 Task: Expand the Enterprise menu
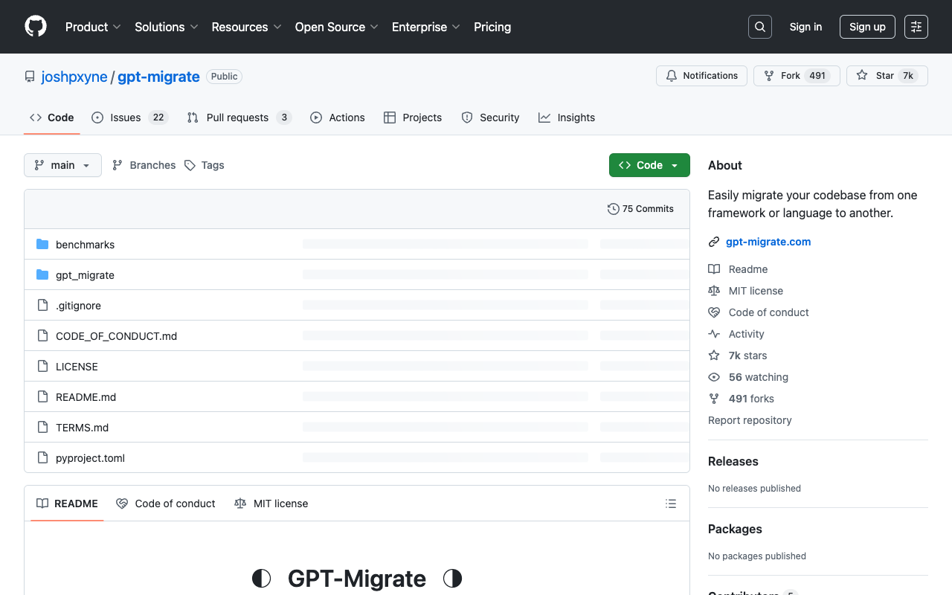[x=426, y=27]
